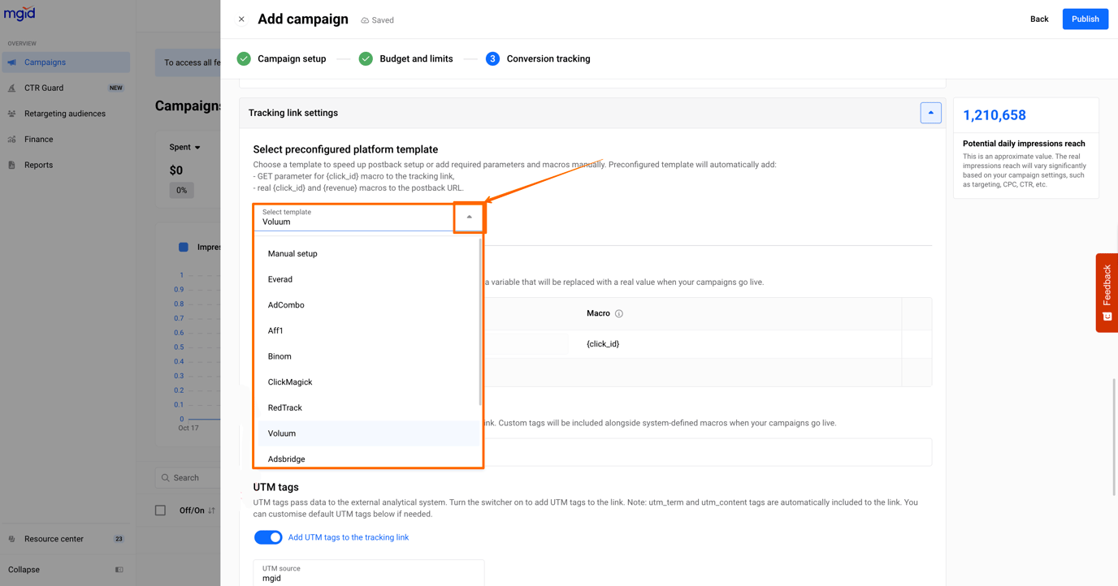Click the Reports document icon
This screenshot has width=1118, height=586.
(x=13, y=165)
